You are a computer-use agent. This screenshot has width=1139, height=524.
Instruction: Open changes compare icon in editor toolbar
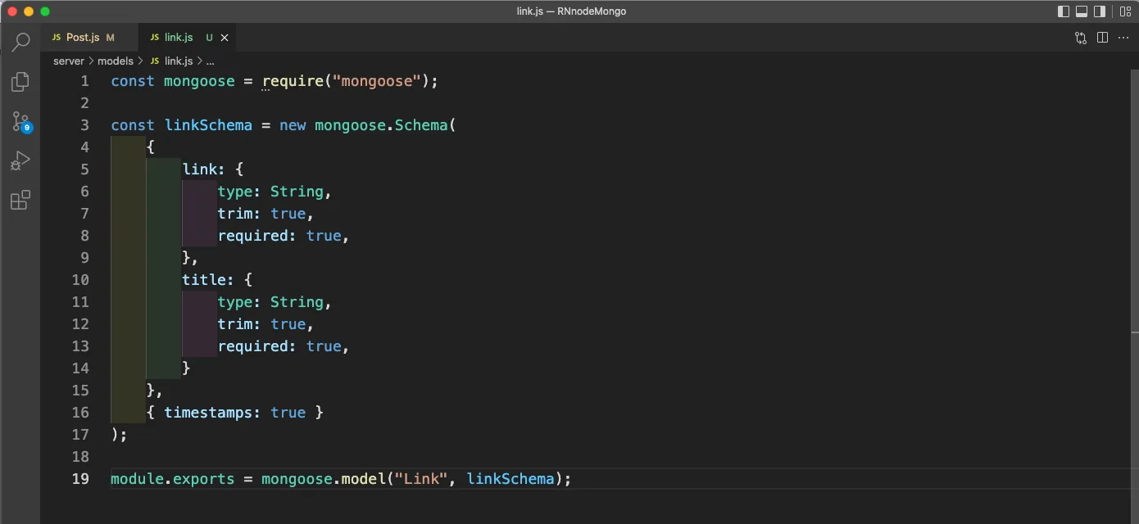point(1081,38)
